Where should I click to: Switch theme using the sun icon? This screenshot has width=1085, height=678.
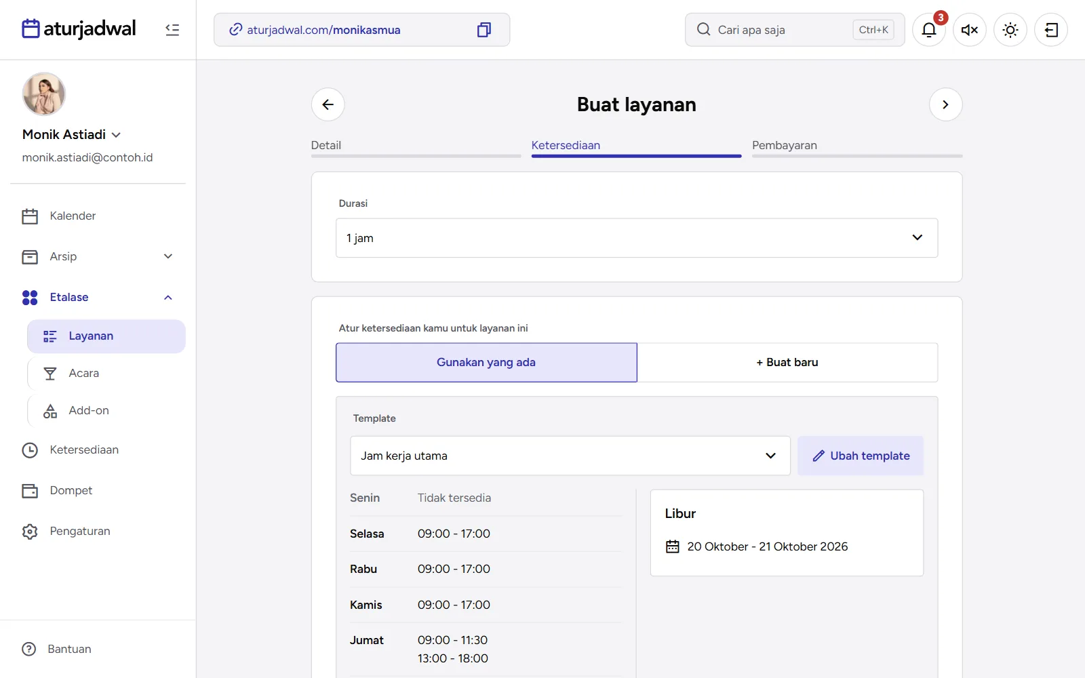click(1010, 30)
